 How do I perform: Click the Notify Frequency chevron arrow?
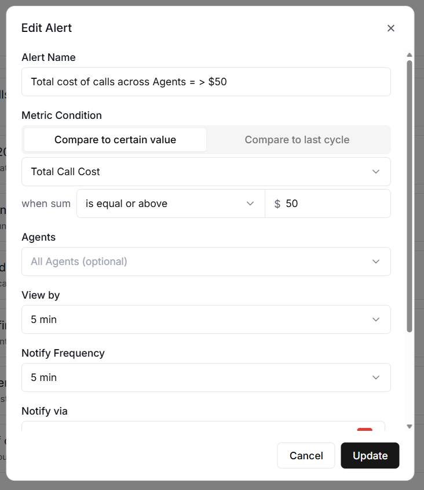(x=376, y=378)
